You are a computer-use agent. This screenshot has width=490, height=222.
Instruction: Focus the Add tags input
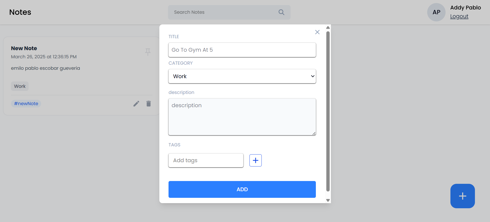[206, 160]
